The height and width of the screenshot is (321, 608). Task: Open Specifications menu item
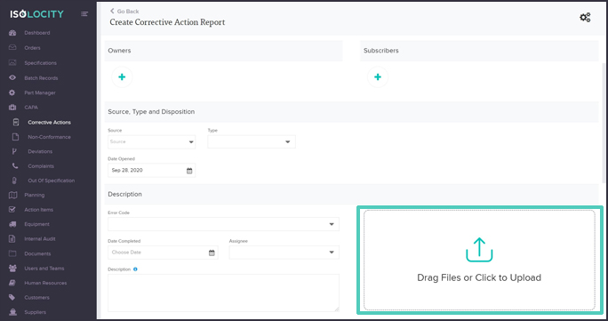(40, 63)
